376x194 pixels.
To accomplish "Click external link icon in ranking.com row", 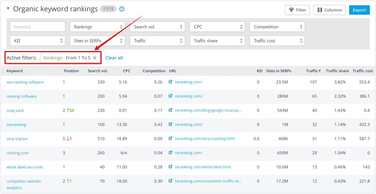I will (x=170, y=153).
